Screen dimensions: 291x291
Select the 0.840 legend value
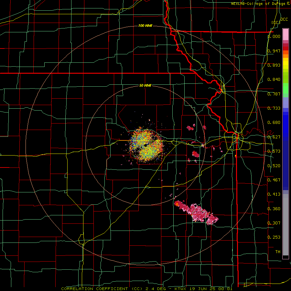pos(274,80)
